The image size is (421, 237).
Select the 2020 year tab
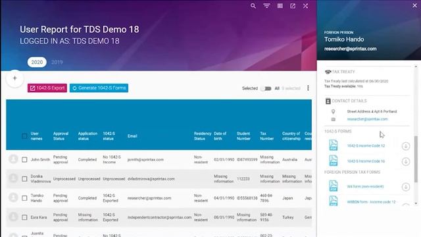click(37, 63)
